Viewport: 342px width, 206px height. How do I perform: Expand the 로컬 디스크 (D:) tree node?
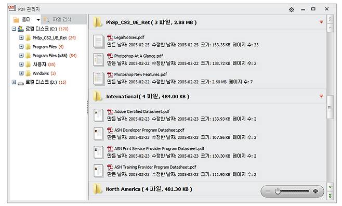14,82
